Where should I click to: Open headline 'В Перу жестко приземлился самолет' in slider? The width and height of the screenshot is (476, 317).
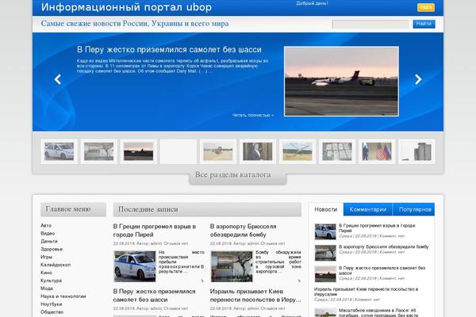point(169,49)
